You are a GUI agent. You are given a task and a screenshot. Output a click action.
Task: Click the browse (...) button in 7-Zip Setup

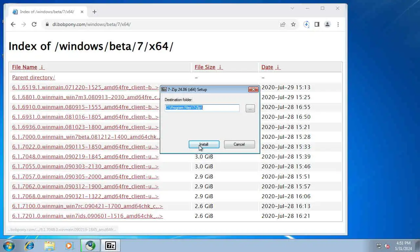pos(250,108)
